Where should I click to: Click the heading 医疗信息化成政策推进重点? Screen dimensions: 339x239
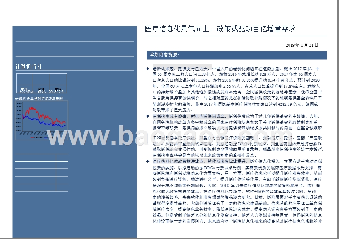tap(179, 162)
